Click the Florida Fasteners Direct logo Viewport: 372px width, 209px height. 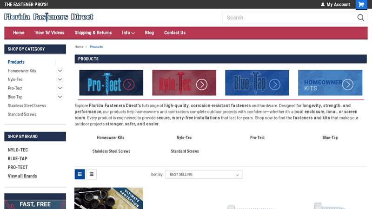click(49, 17)
